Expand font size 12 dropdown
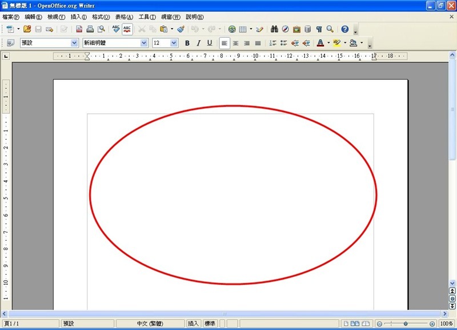The width and height of the screenshot is (457, 330). pos(174,43)
